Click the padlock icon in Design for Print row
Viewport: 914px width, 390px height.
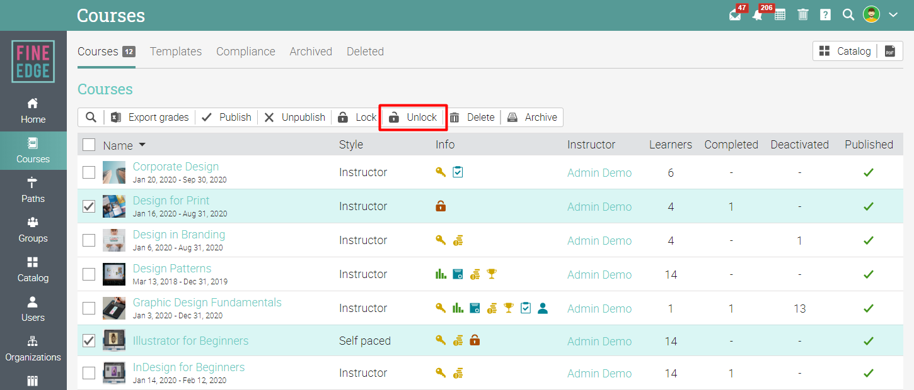[441, 206]
